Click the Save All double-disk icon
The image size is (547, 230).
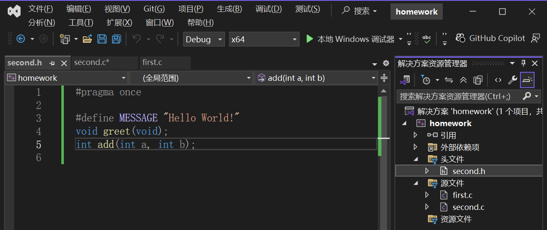pyautogui.click(x=116, y=39)
